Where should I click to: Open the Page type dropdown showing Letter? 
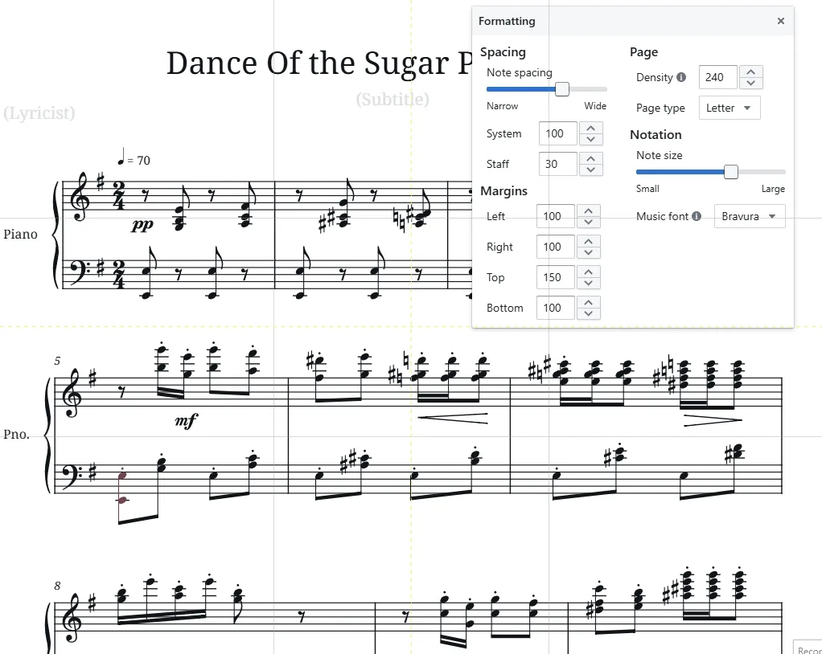[x=729, y=107]
